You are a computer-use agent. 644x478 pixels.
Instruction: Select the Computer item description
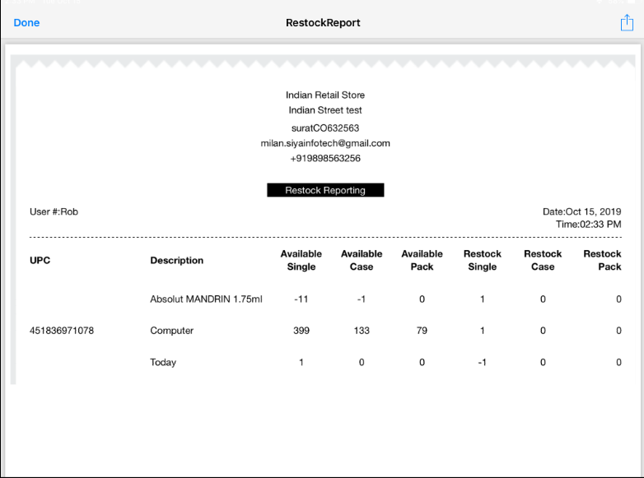171,331
